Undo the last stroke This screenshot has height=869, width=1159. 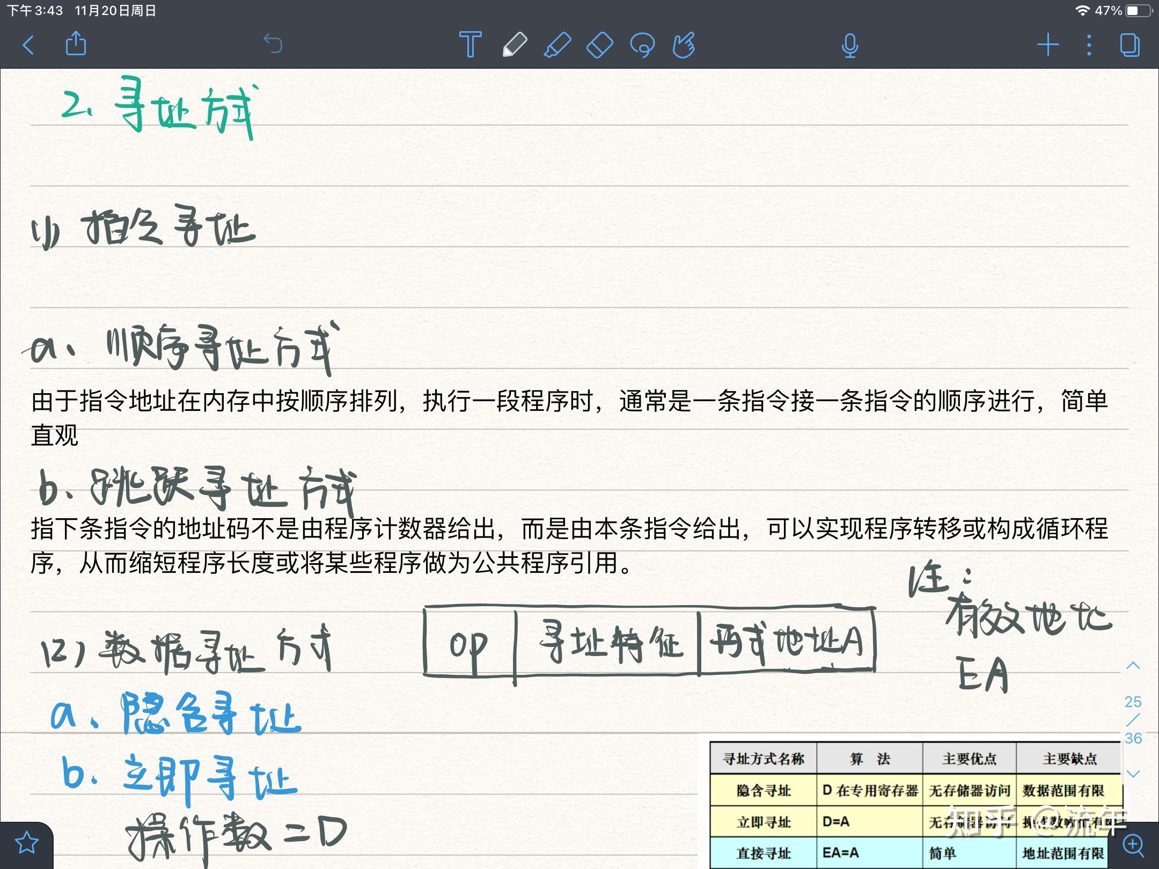(x=273, y=44)
